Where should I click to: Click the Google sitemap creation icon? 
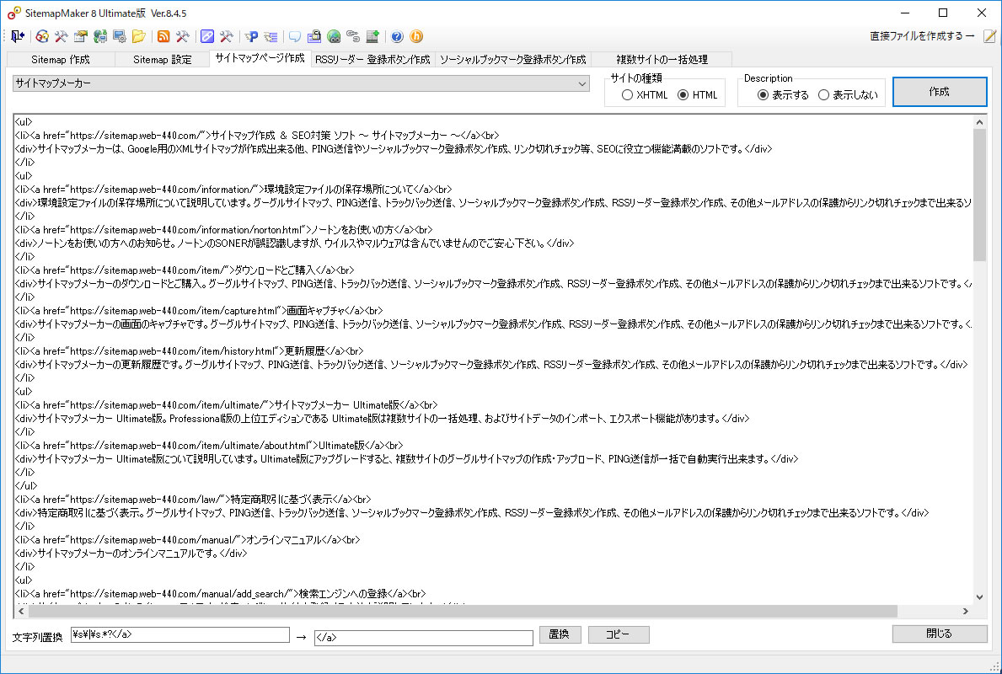[42, 36]
